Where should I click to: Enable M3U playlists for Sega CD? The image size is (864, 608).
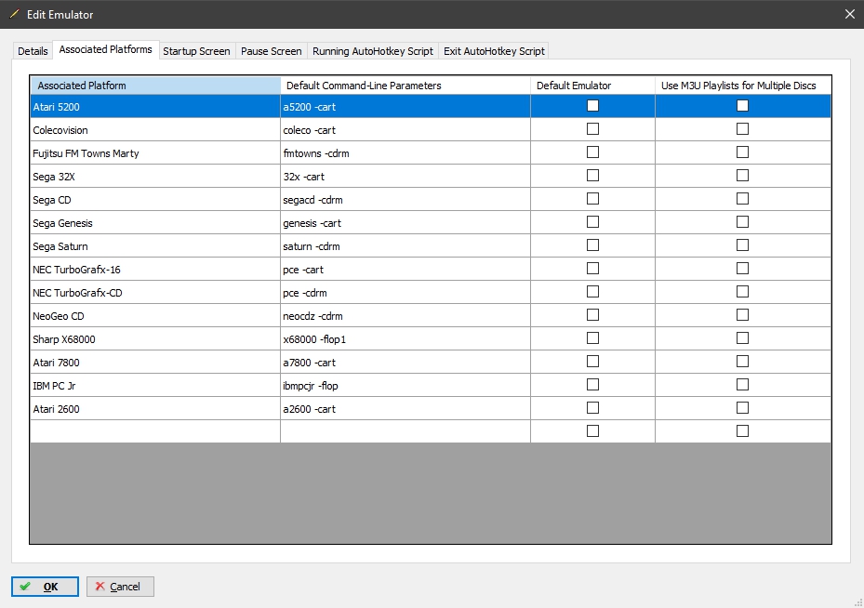tap(743, 198)
